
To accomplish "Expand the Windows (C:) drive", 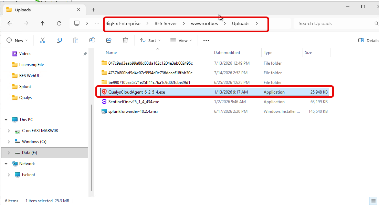I will click(x=9, y=141).
